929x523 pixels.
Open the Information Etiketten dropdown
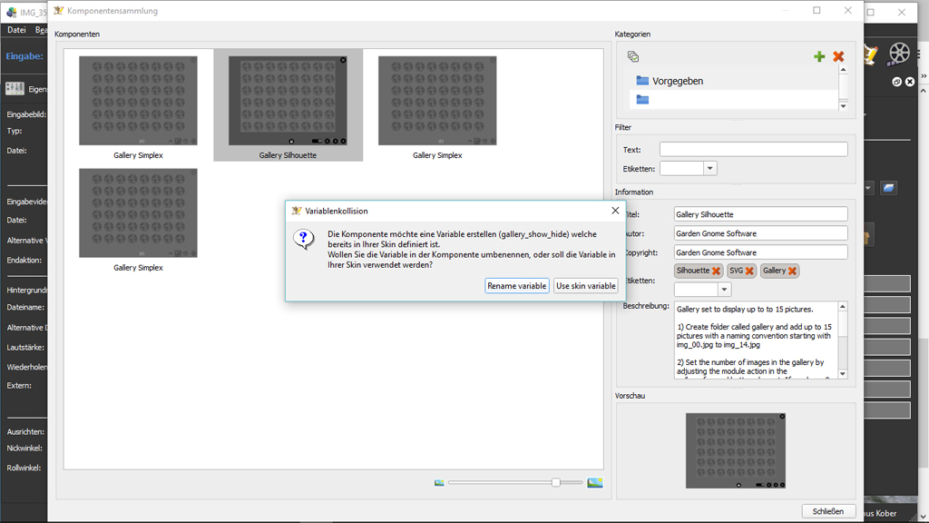(x=724, y=290)
